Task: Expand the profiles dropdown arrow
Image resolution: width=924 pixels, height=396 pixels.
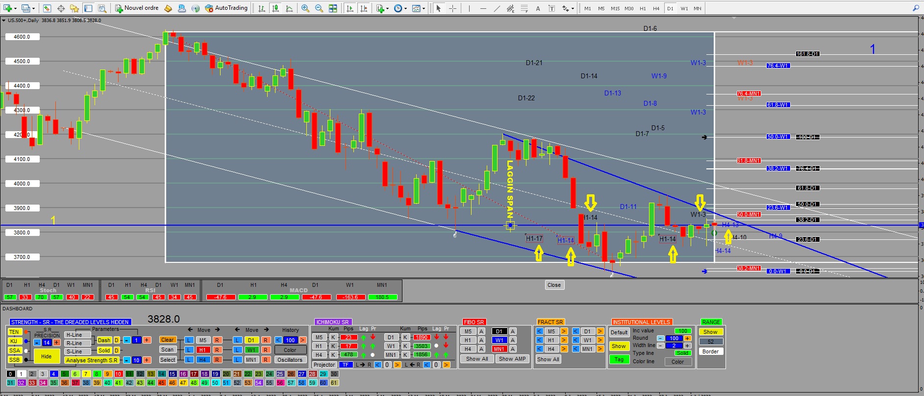Action: [33, 8]
